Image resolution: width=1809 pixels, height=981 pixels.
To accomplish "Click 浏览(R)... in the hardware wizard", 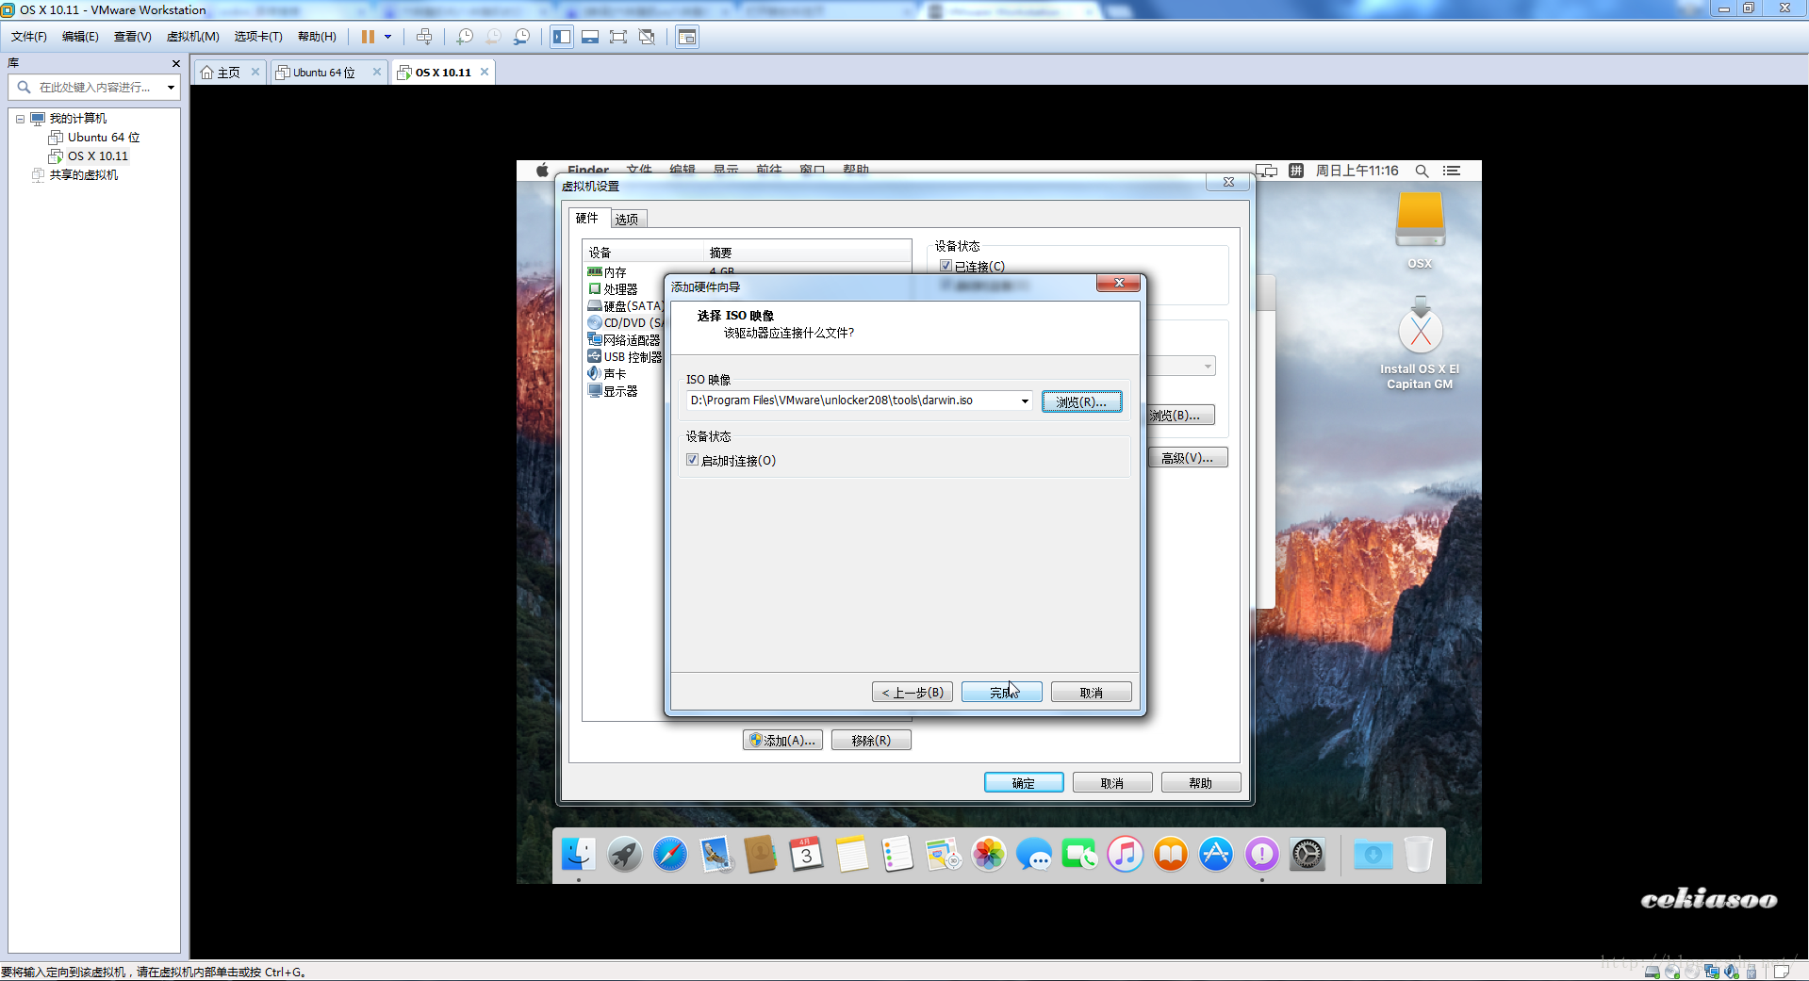I will coord(1081,401).
